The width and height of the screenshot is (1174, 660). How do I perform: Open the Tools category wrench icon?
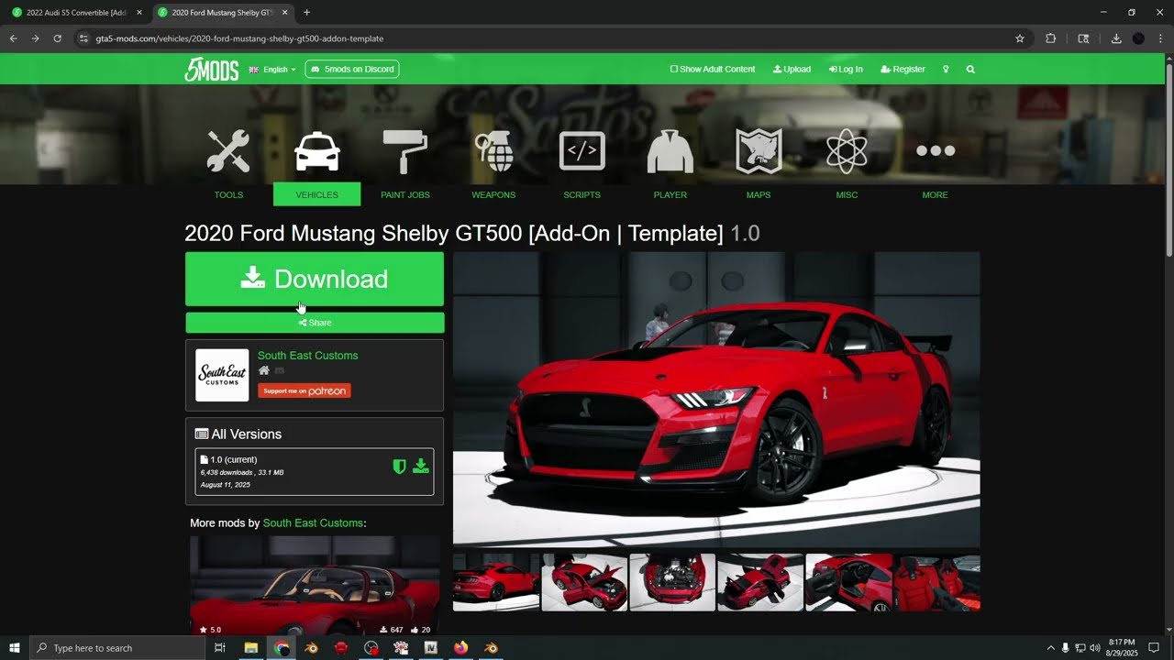pos(228,151)
